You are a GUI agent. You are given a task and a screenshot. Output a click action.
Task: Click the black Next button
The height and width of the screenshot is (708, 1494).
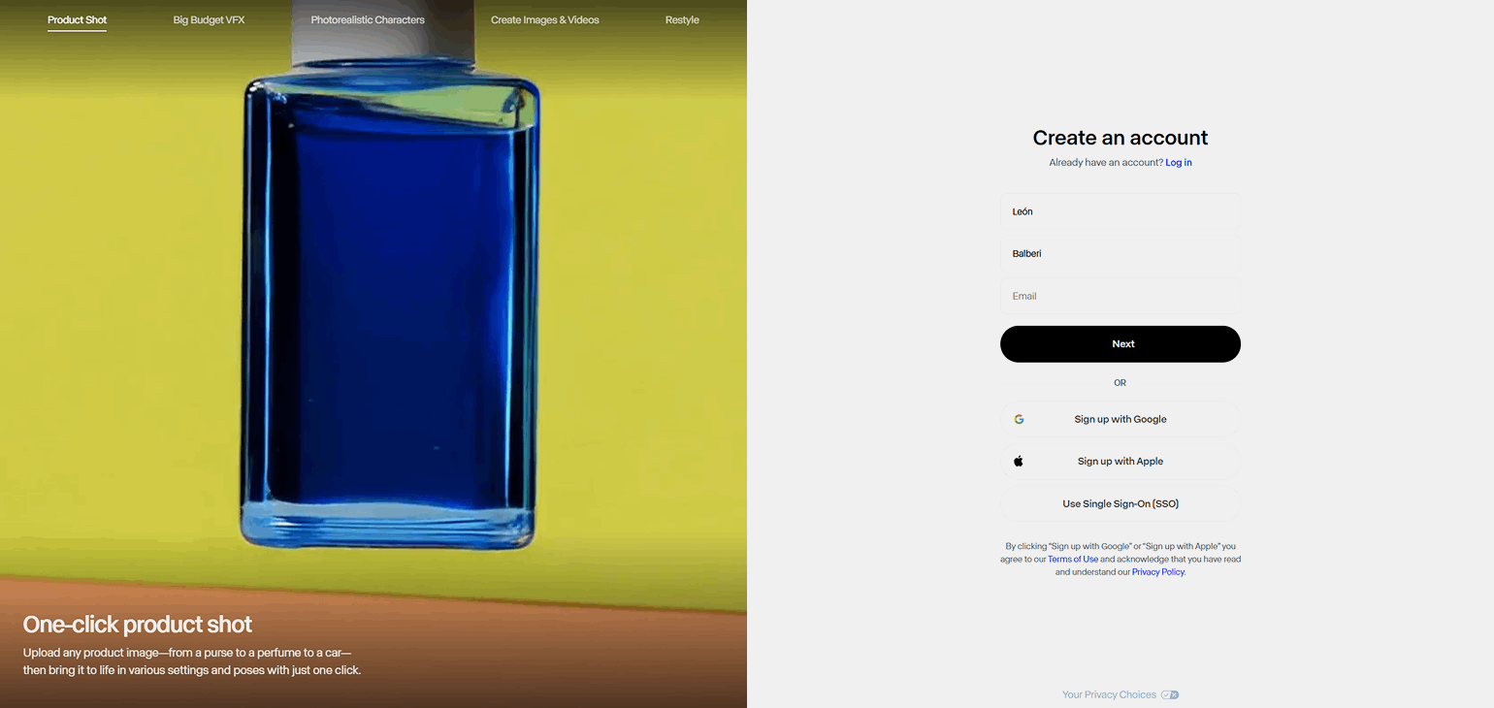coord(1120,344)
